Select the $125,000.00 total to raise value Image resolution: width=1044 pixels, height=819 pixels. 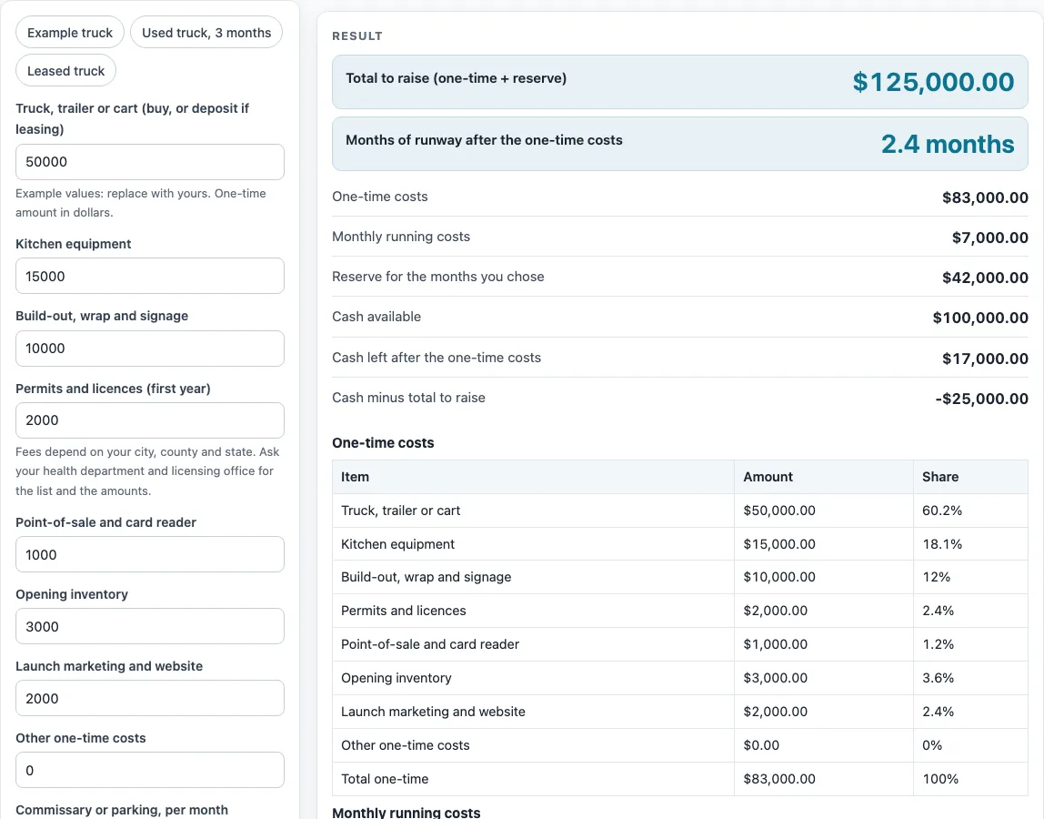[x=933, y=82]
